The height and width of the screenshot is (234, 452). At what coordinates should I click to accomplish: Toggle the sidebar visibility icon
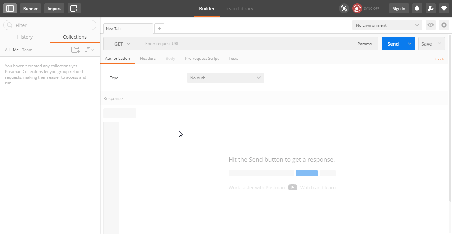[x=10, y=8]
